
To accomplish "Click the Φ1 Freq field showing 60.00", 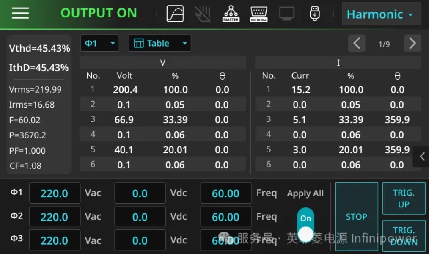I will (225, 193).
